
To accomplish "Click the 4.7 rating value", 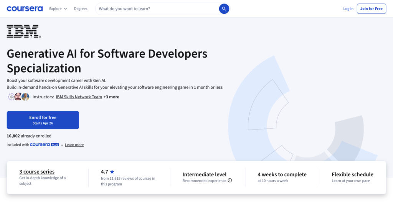I will click(x=104, y=172).
